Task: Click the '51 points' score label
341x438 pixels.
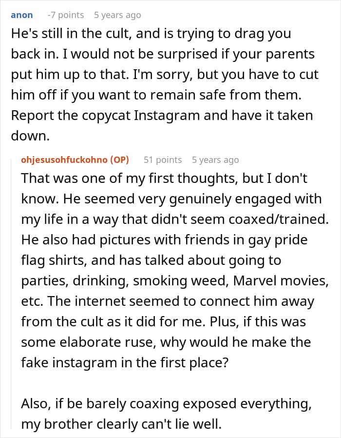Action: pyautogui.click(x=163, y=159)
